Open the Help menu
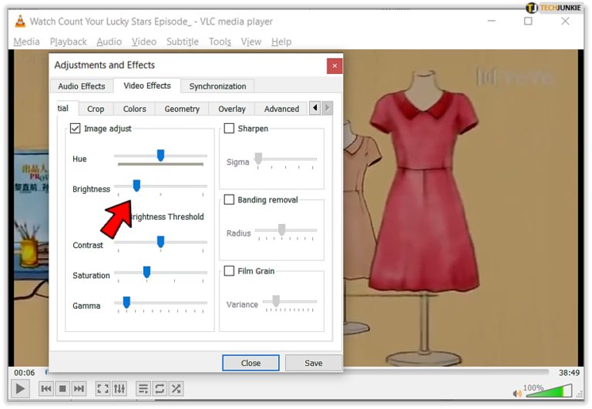Image resolution: width=592 pixels, height=409 pixels. tap(281, 42)
